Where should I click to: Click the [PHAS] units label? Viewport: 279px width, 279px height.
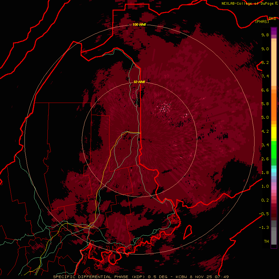click(262, 21)
